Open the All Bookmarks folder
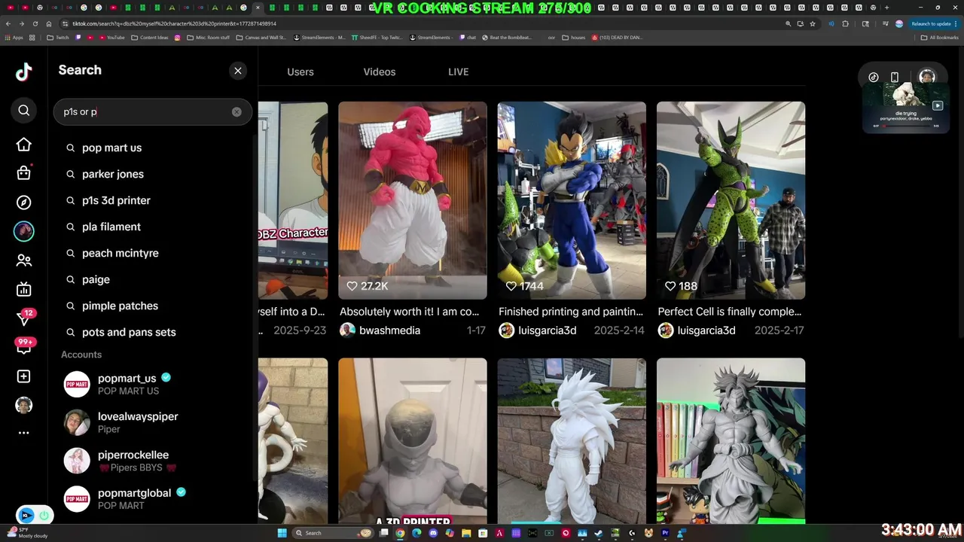964x542 pixels. click(940, 37)
